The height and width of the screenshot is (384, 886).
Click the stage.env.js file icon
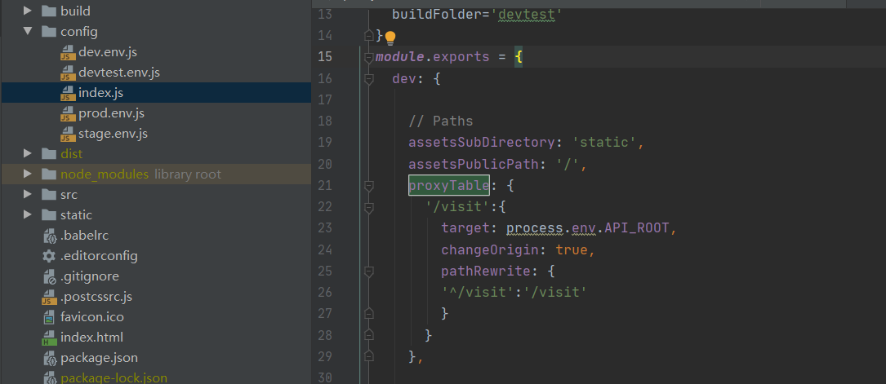[68, 134]
